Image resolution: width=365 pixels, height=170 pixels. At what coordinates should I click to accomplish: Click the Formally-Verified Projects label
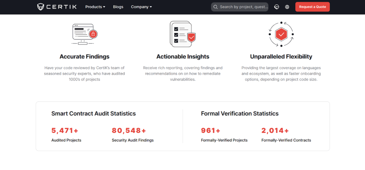(x=224, y=140)
